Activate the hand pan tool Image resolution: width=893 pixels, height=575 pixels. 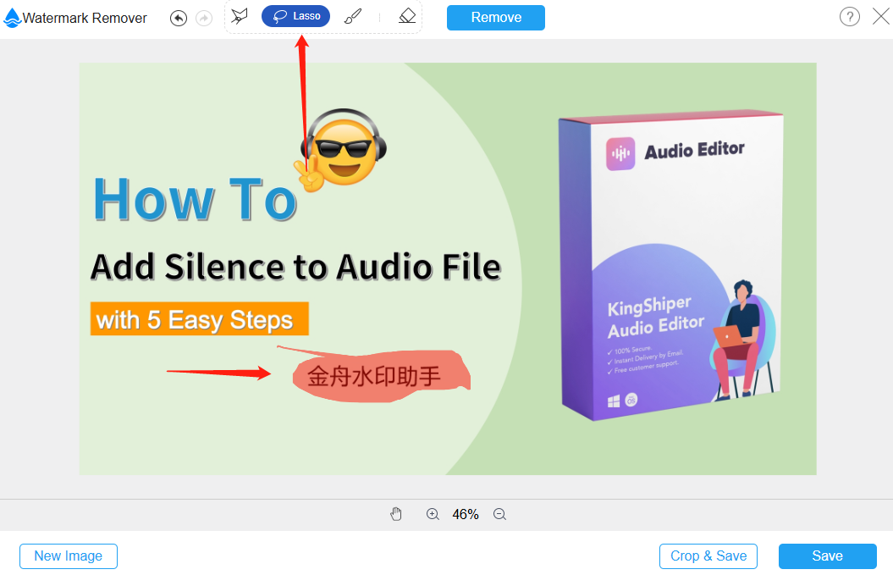tap(396, 514)
